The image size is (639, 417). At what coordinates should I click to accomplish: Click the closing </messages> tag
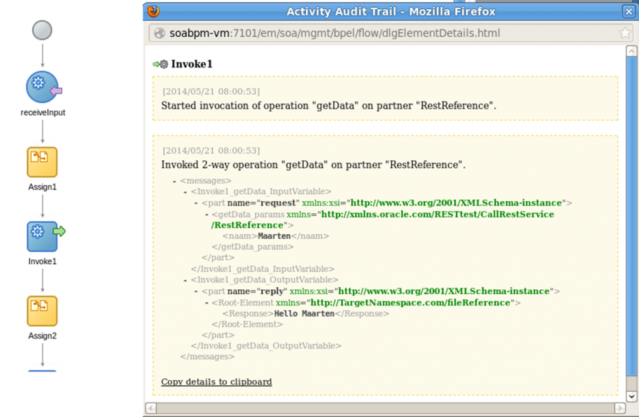(x=207, y=357)
